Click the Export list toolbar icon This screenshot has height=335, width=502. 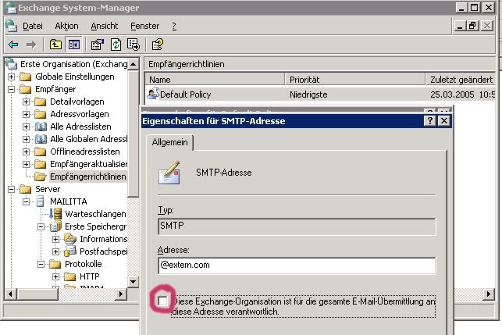pos(134,45)
